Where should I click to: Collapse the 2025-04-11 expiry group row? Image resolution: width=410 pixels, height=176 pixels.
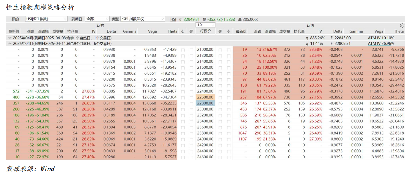(x=205, y=43)
